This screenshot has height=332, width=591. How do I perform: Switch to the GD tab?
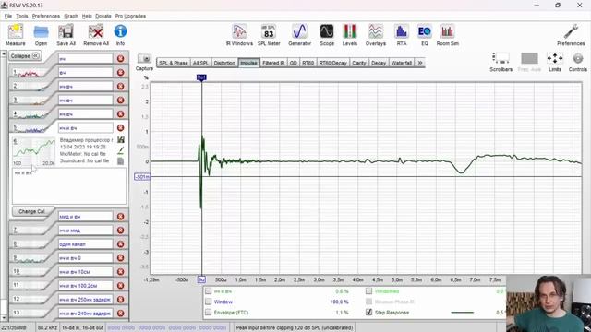point(294,63)
